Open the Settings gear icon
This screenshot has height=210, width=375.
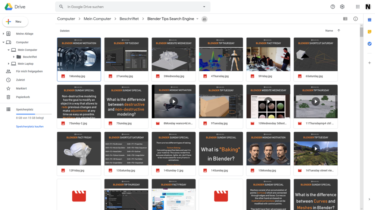(x=342, y=7)
